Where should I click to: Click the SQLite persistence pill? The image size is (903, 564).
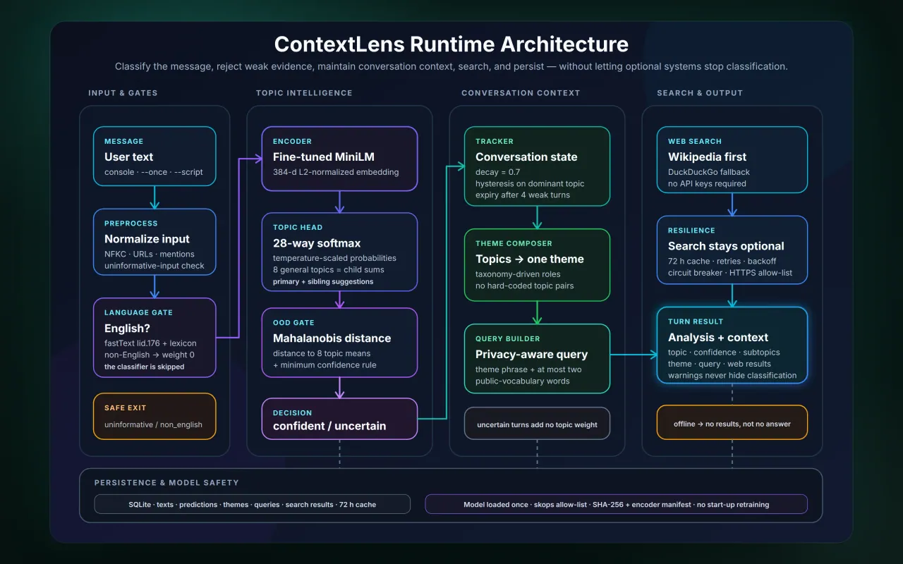(x=252, y=504)
